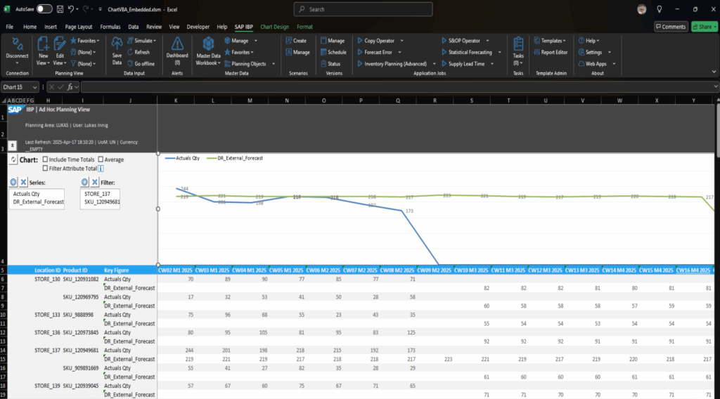Click the add Series plus icon
This screenshot has height=399, width=720.
13,182
